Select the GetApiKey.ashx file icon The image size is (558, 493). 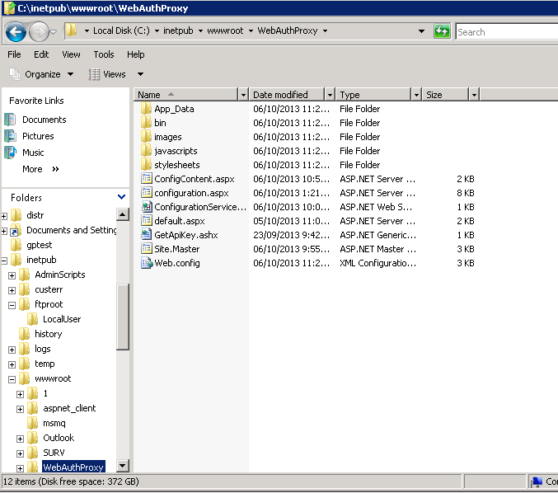147,235
